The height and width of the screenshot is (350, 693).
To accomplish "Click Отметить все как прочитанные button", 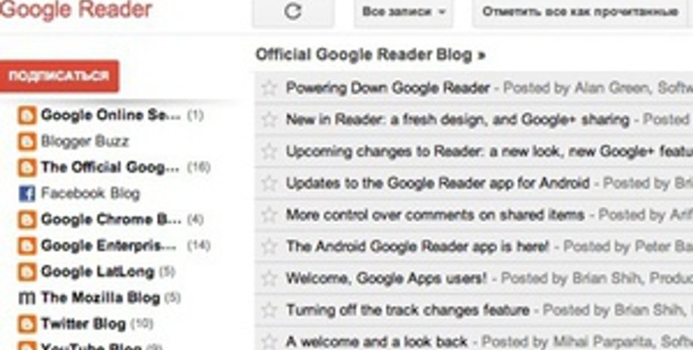I will tap(580, 12).
